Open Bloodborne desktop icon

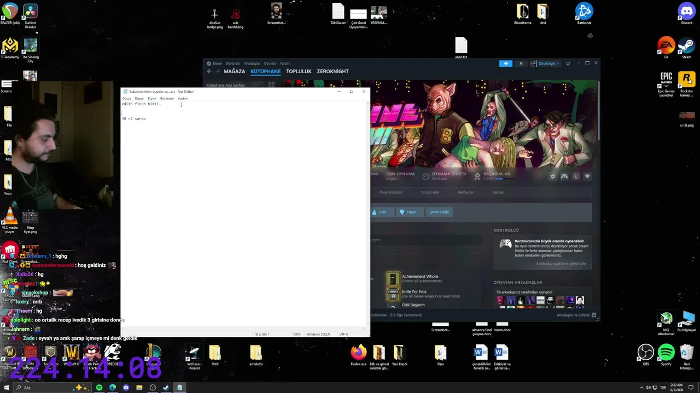pyautogui.click(x=523, y=14)
